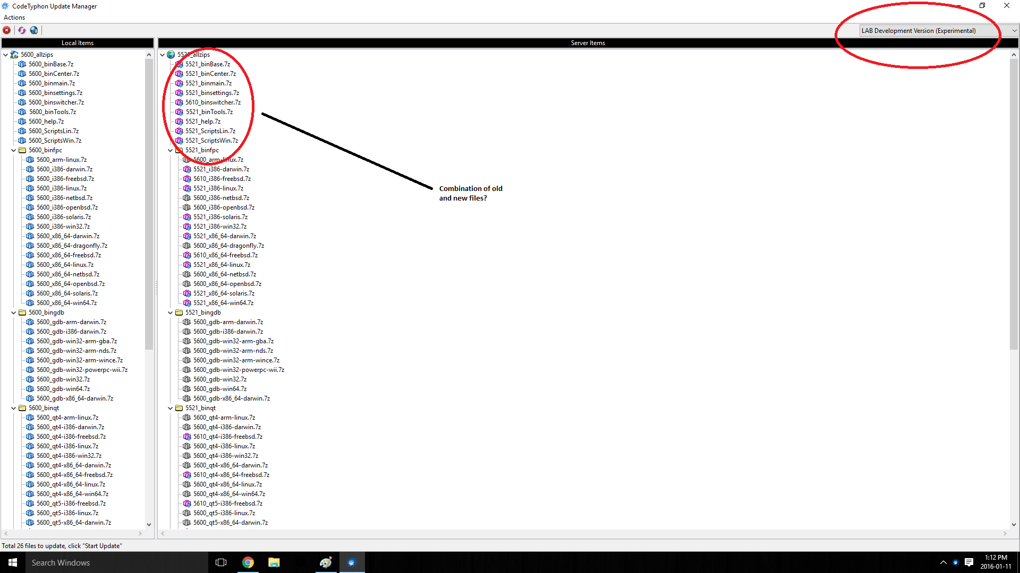Click the server allzips globe icon
Screen dimensions: 1020x573
tap(171, 55)
